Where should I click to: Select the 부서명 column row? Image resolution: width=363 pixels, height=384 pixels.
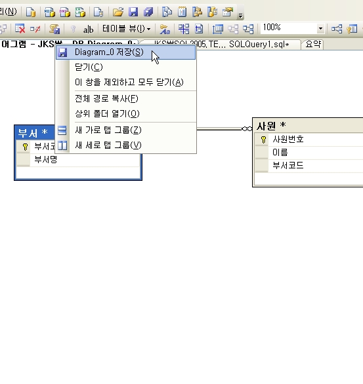point(78,160)
